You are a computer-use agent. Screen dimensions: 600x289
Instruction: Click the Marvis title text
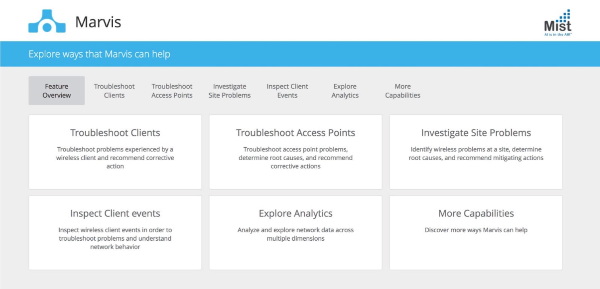coord(98,22)
